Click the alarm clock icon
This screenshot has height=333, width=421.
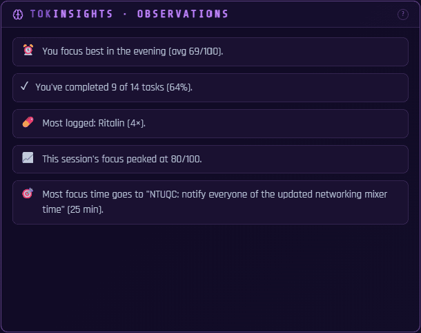(x=28, y=50)
